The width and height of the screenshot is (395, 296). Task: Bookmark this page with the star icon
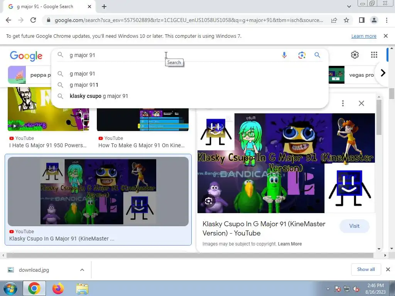pos(346,20)
